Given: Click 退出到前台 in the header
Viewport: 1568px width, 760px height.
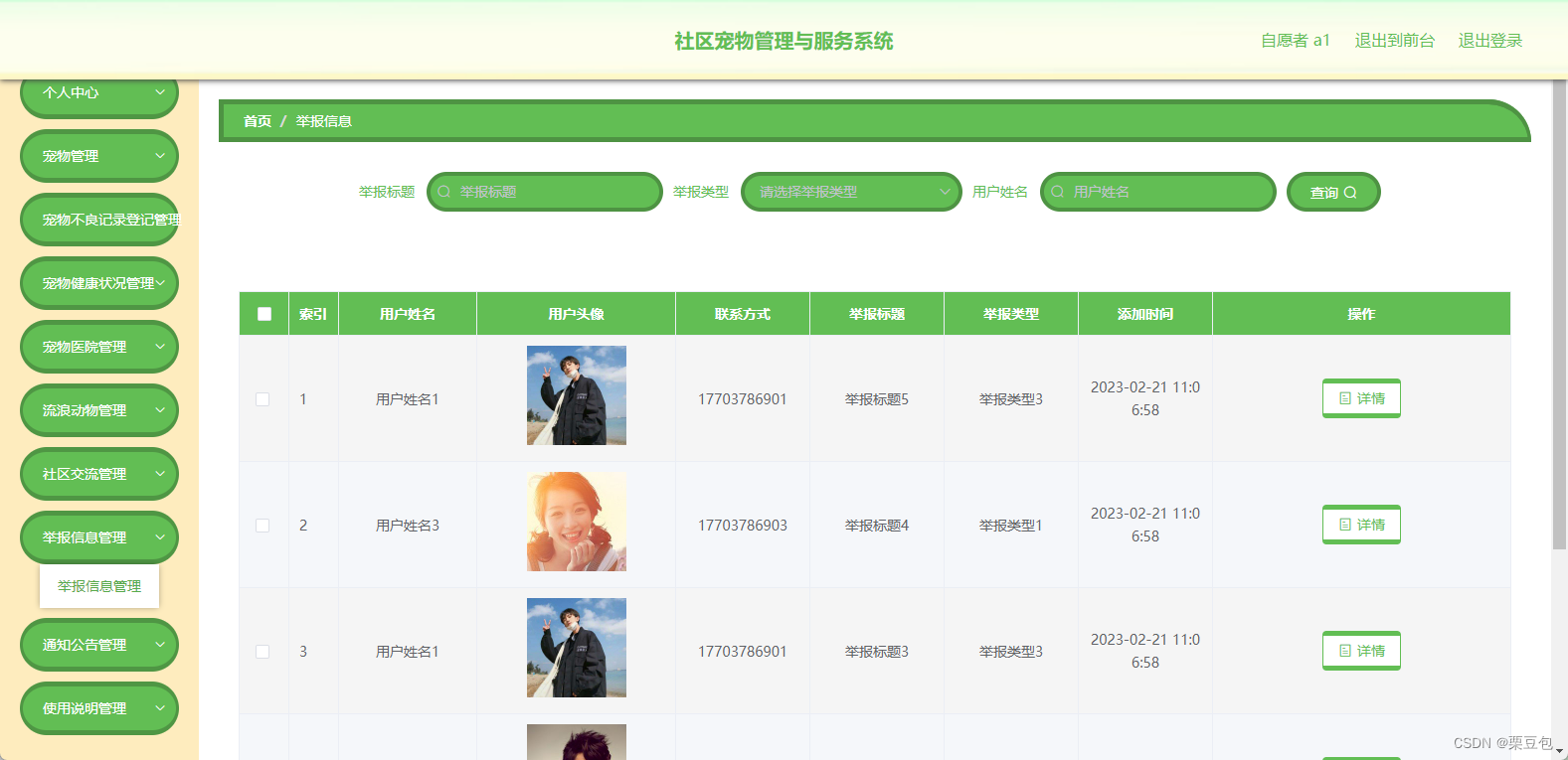Looking at the screenshot, I should point(1394,41).
